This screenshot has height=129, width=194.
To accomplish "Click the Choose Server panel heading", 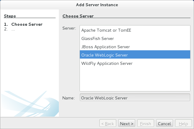I will click(x=78, y=16).
